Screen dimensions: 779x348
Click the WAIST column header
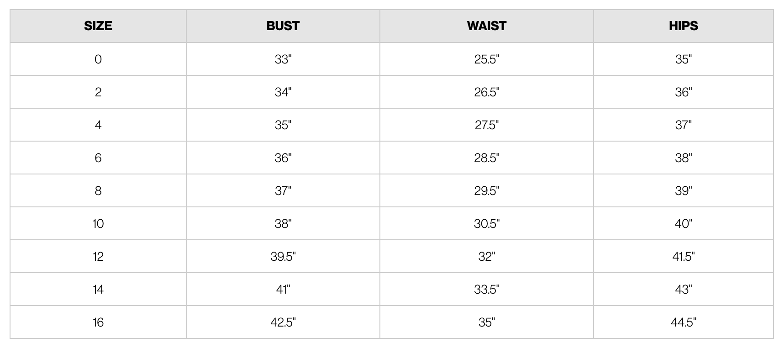coord(486,26)
